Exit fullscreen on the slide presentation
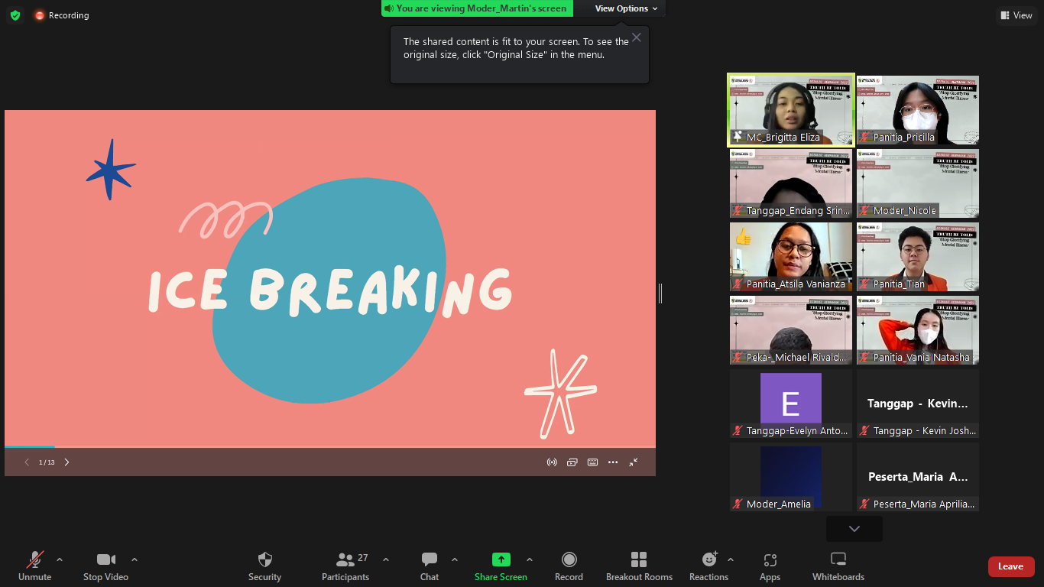Screen dimensions: 1044x587 tap(634, 462)
